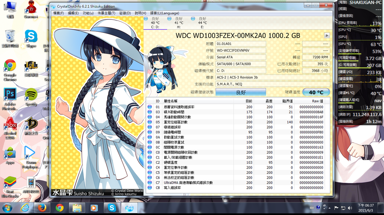Open the 檔案(F) menu
This screenshot has width=384, height=215.
click(x=58, y=13)
